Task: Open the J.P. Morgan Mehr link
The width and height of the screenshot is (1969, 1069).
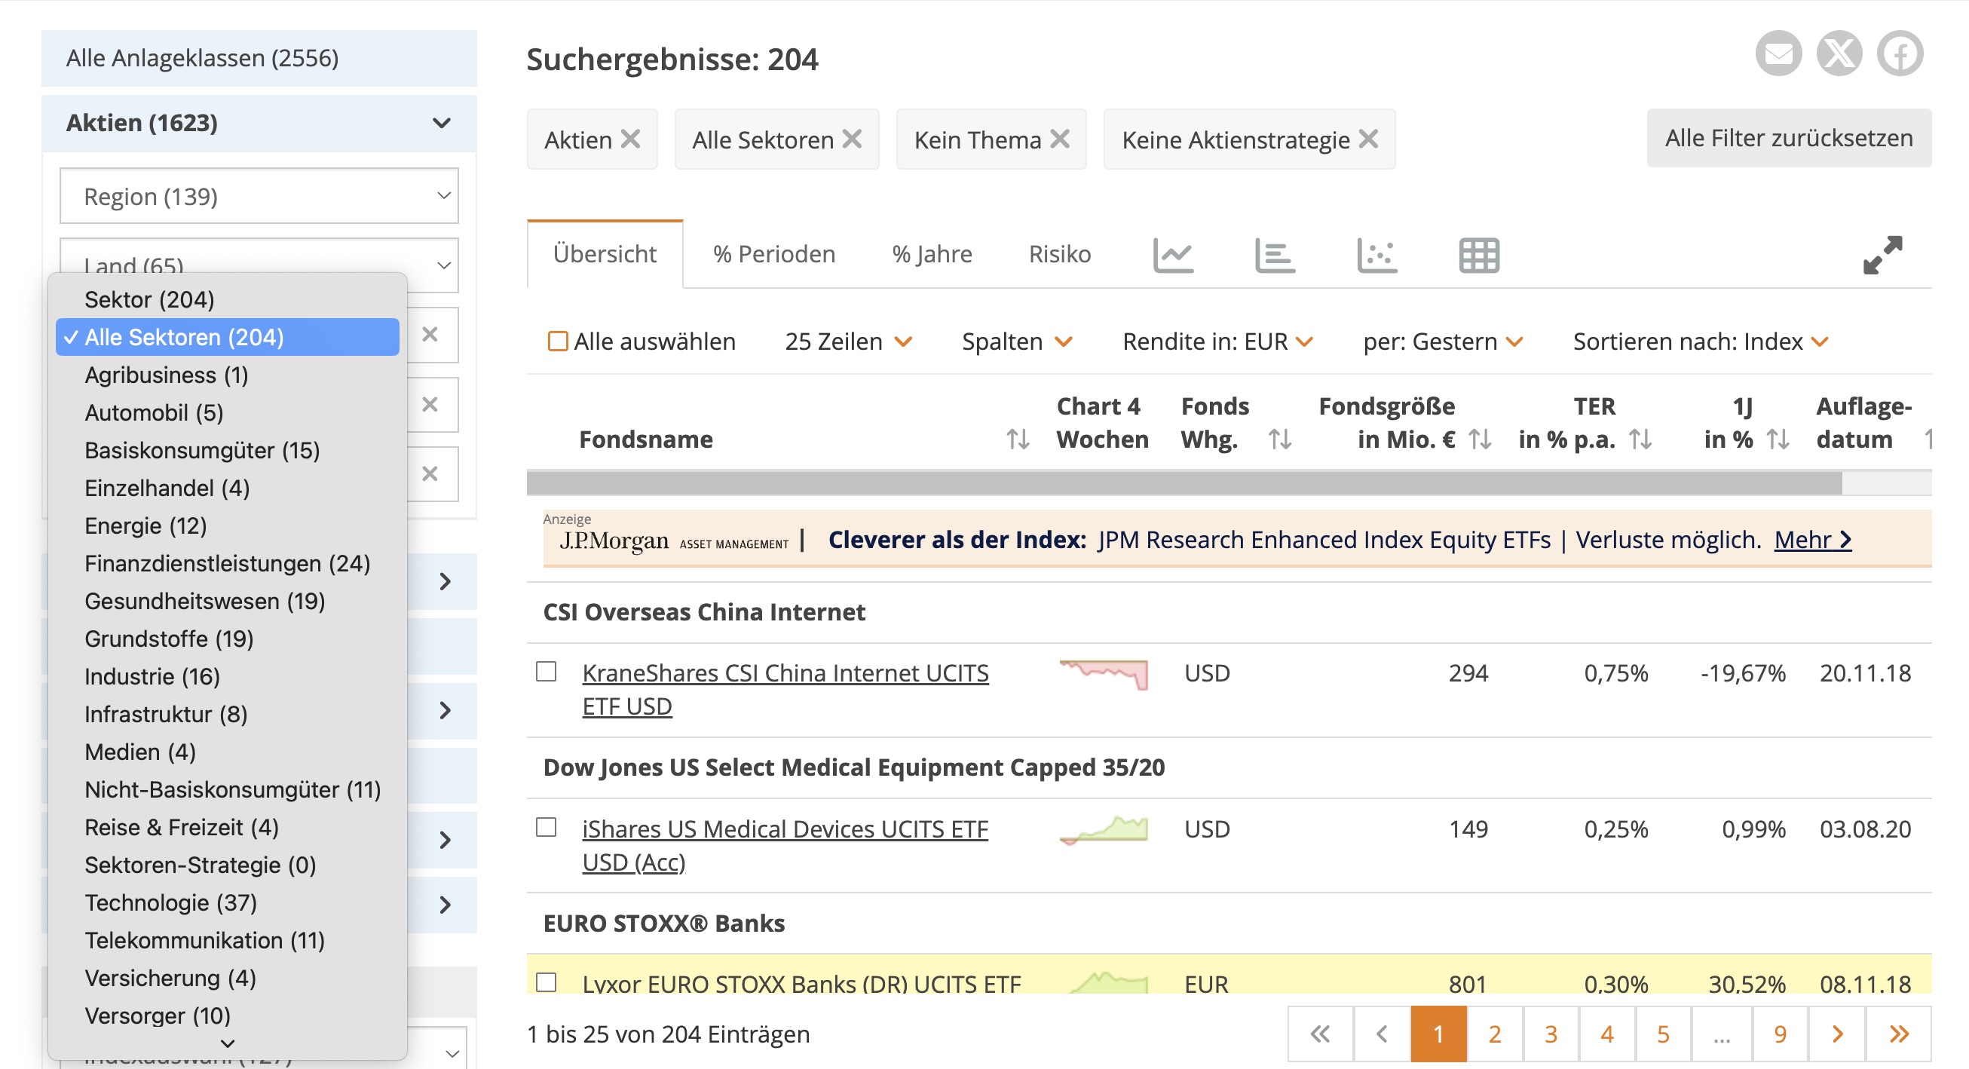Action: (1813, 540)
